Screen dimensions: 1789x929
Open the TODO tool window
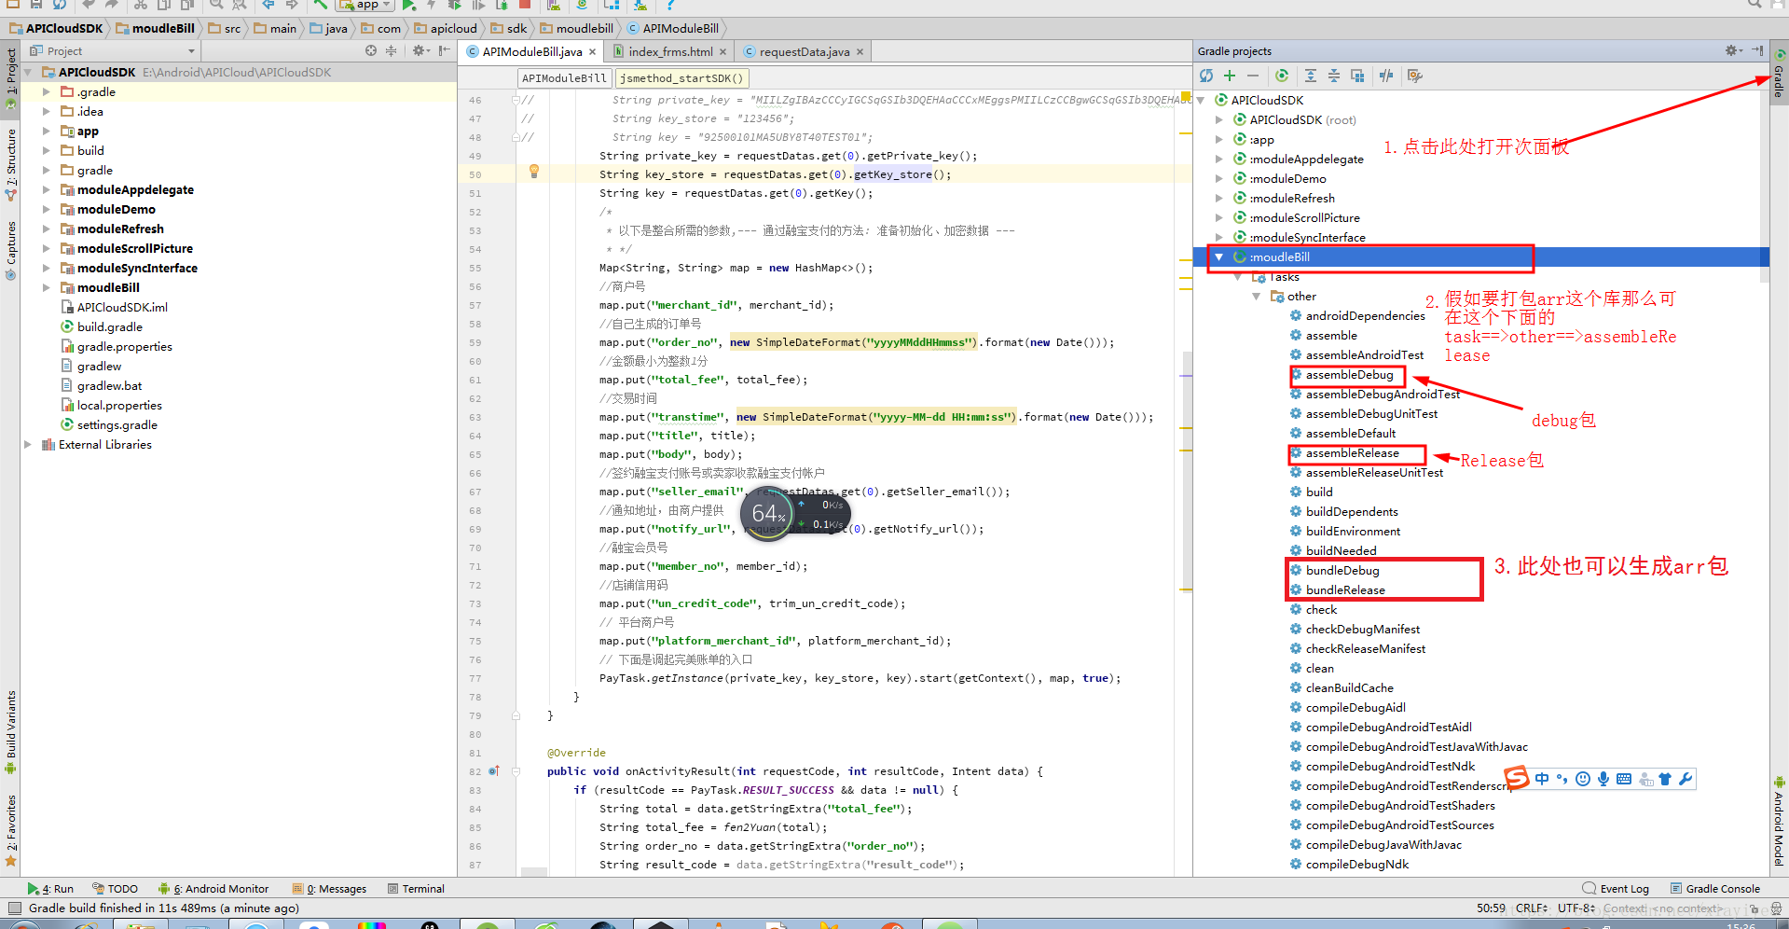115,889
